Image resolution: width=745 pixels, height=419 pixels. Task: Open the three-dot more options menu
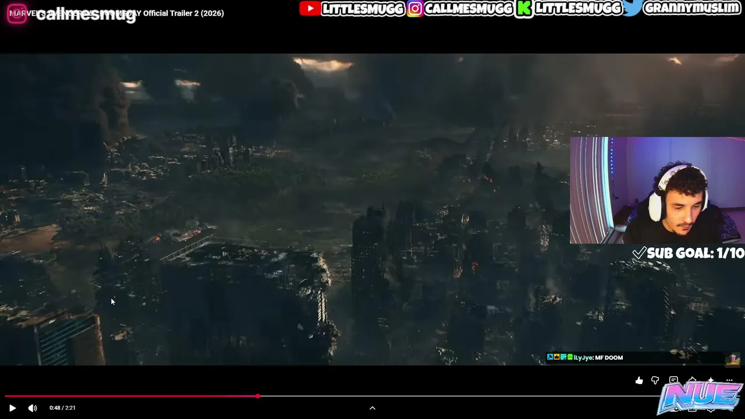pos(729,381)
